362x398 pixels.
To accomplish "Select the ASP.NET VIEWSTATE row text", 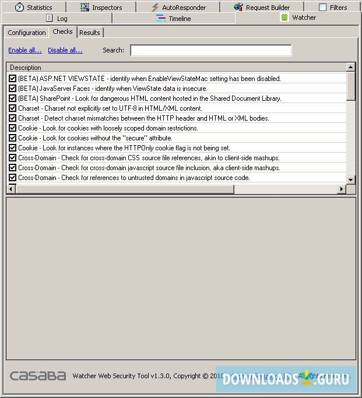I will [149, 79].
